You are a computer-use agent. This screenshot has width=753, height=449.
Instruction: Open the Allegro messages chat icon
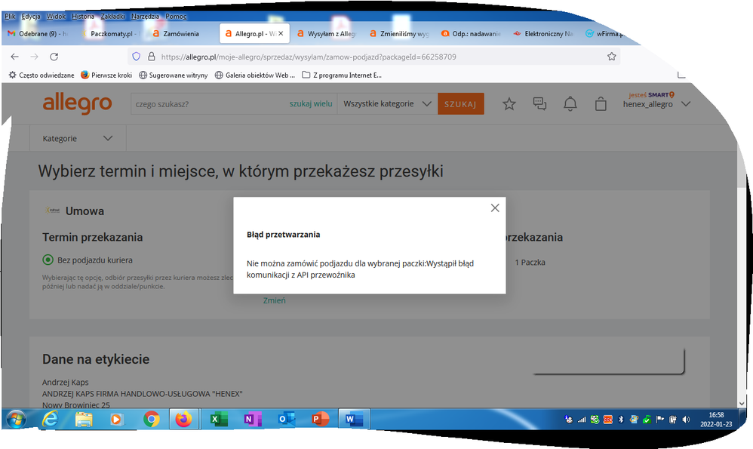tap(539, 104)
